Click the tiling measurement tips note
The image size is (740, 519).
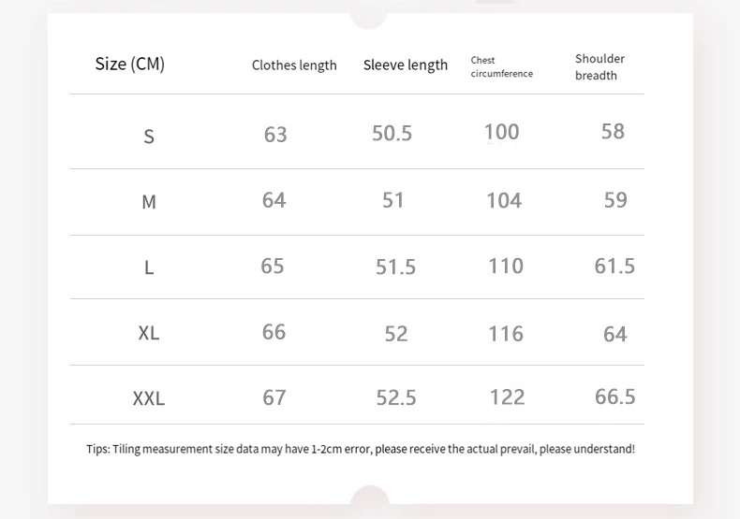361,449
